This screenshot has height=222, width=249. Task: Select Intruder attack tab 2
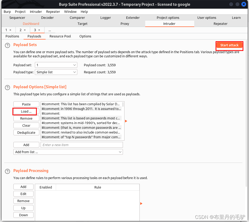point(20,30)
